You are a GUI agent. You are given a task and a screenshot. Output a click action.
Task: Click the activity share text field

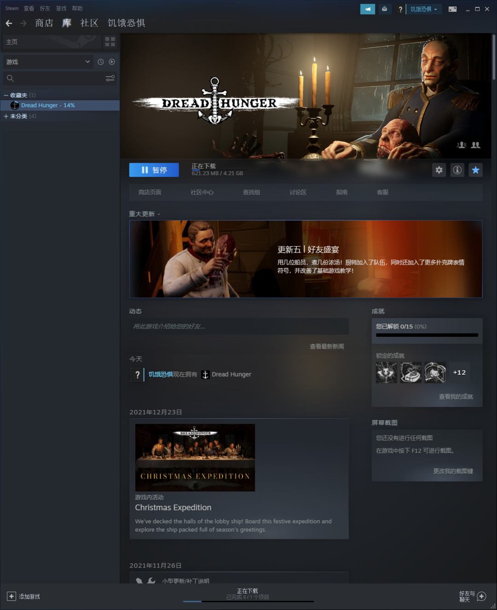(x=239, y=326)
